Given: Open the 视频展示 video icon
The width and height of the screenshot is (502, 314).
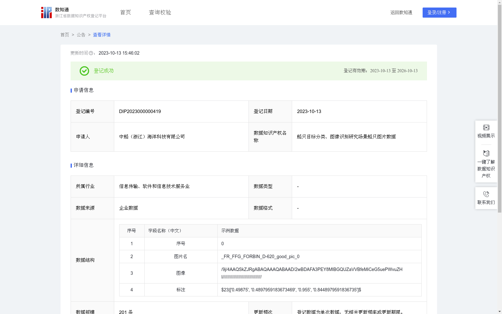Looking at the screenshot, I should pos(486,127).
